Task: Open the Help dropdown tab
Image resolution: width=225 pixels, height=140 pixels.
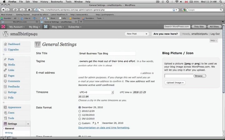Action: click(213, 41)
